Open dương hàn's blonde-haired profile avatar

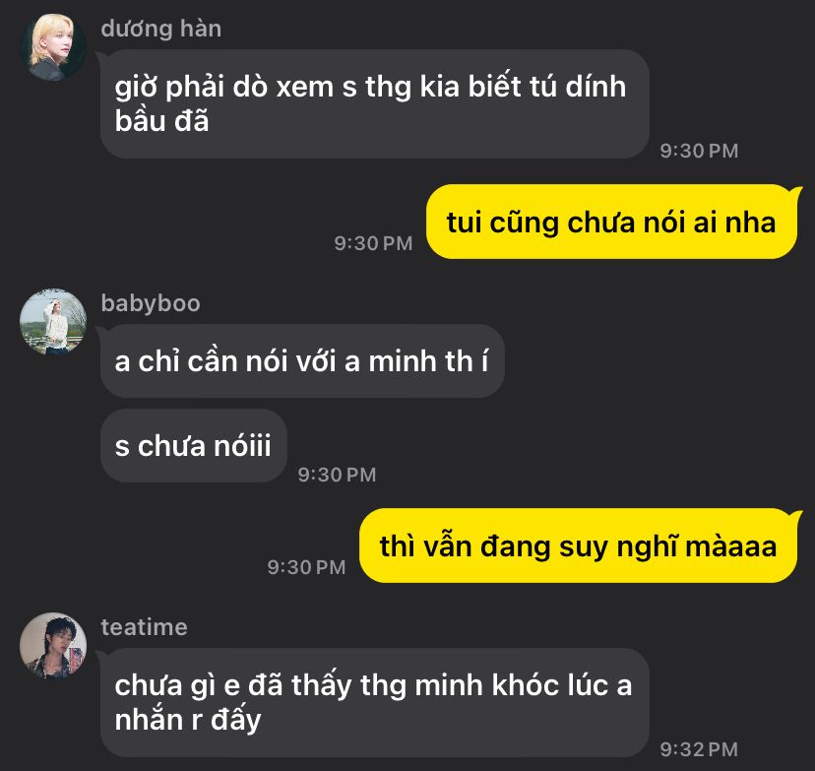coord(53,47)
